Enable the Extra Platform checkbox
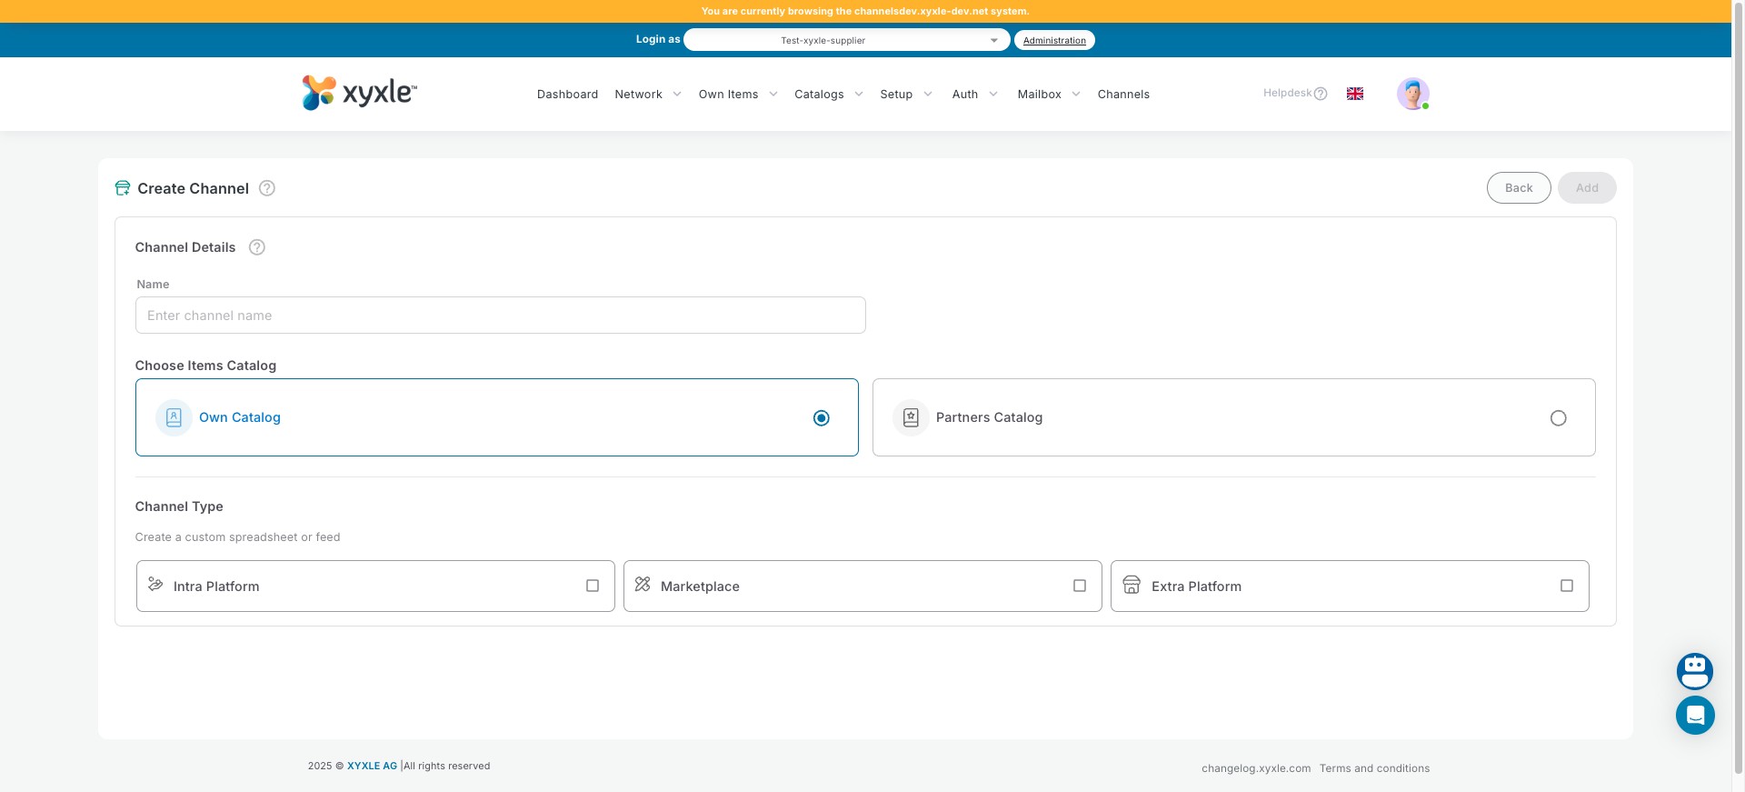The image size is (1745, 792). 1567,586
